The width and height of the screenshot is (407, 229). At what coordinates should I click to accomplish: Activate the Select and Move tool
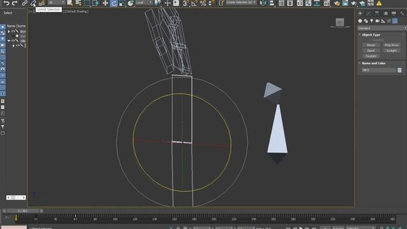tap(105, 3)
